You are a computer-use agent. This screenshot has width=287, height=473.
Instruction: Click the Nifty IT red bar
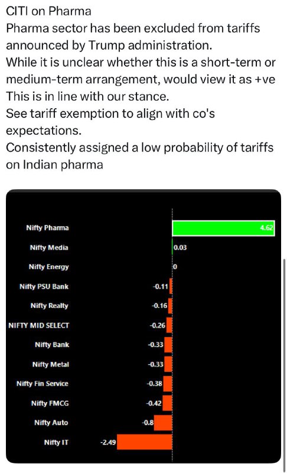pyautogui.click(x=145, y=442)
